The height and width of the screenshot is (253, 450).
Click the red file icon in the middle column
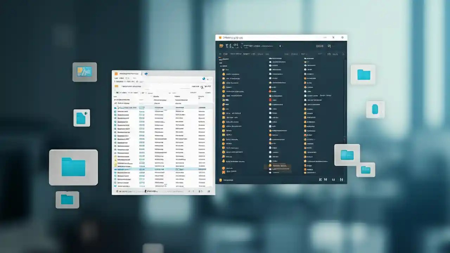point(270,100)
